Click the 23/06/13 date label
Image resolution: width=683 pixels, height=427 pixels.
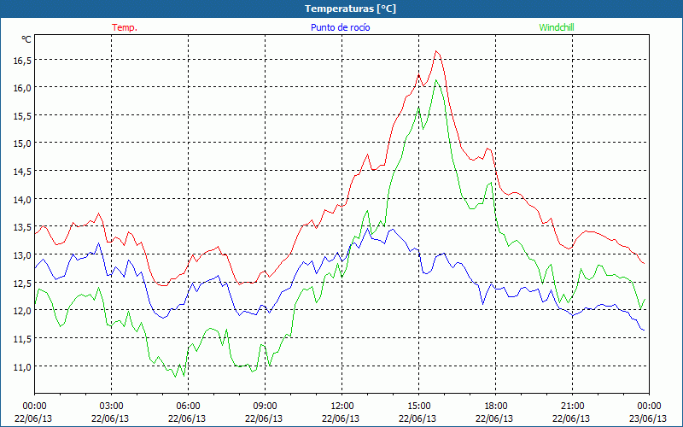click(x=649, y=418)
